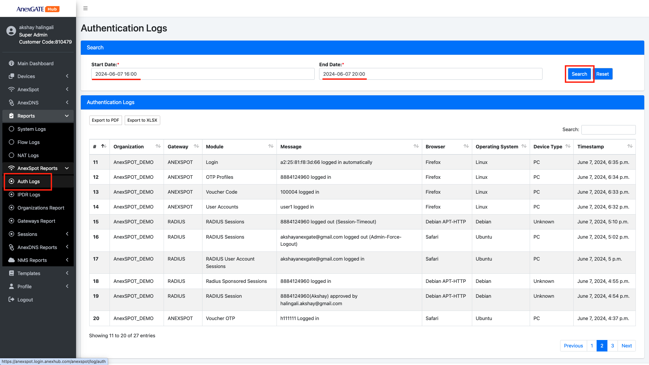Click sort arrows on Timestamp column
Image resolution: width=649 pixels, height=365 pixels.
(630, 146)
